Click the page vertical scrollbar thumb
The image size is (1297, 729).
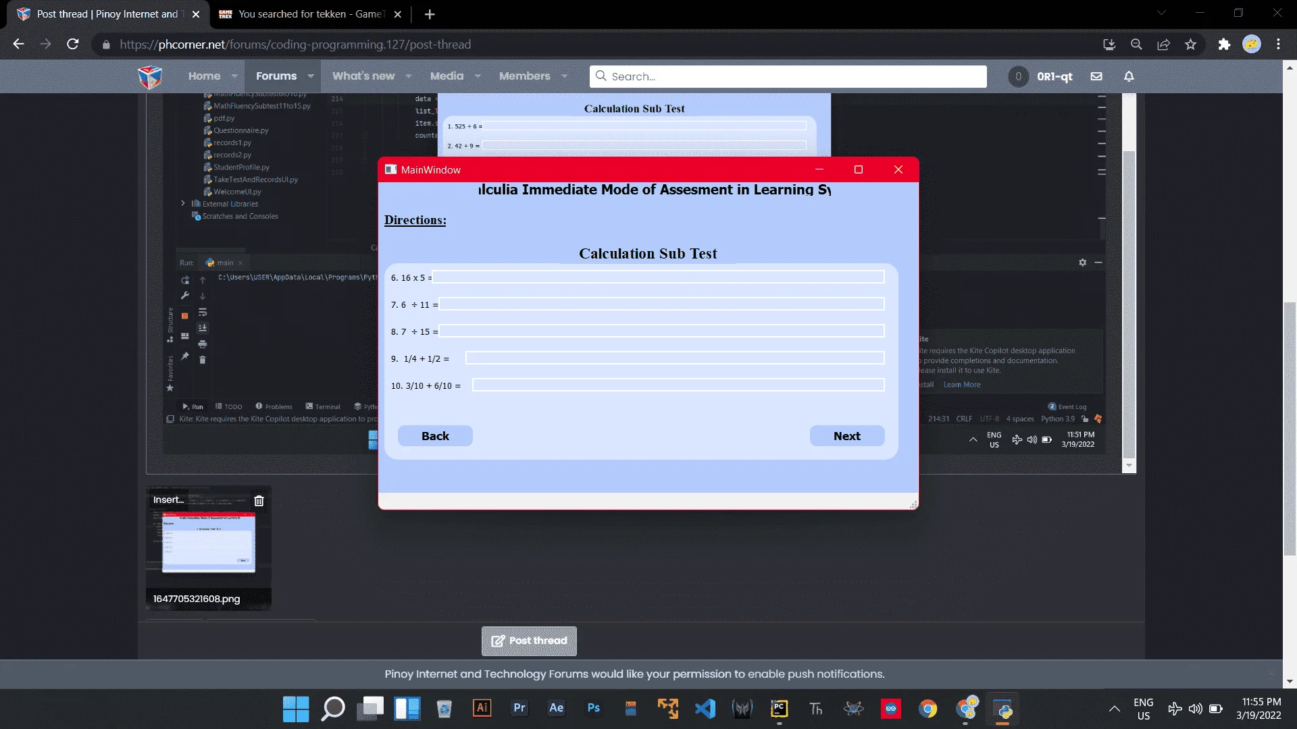pyautogui.click(x=1290, y=429)
